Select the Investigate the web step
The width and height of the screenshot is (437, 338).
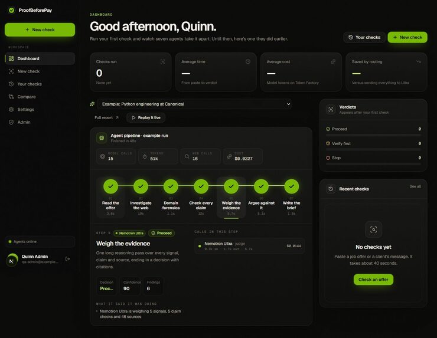pos(141,198)
